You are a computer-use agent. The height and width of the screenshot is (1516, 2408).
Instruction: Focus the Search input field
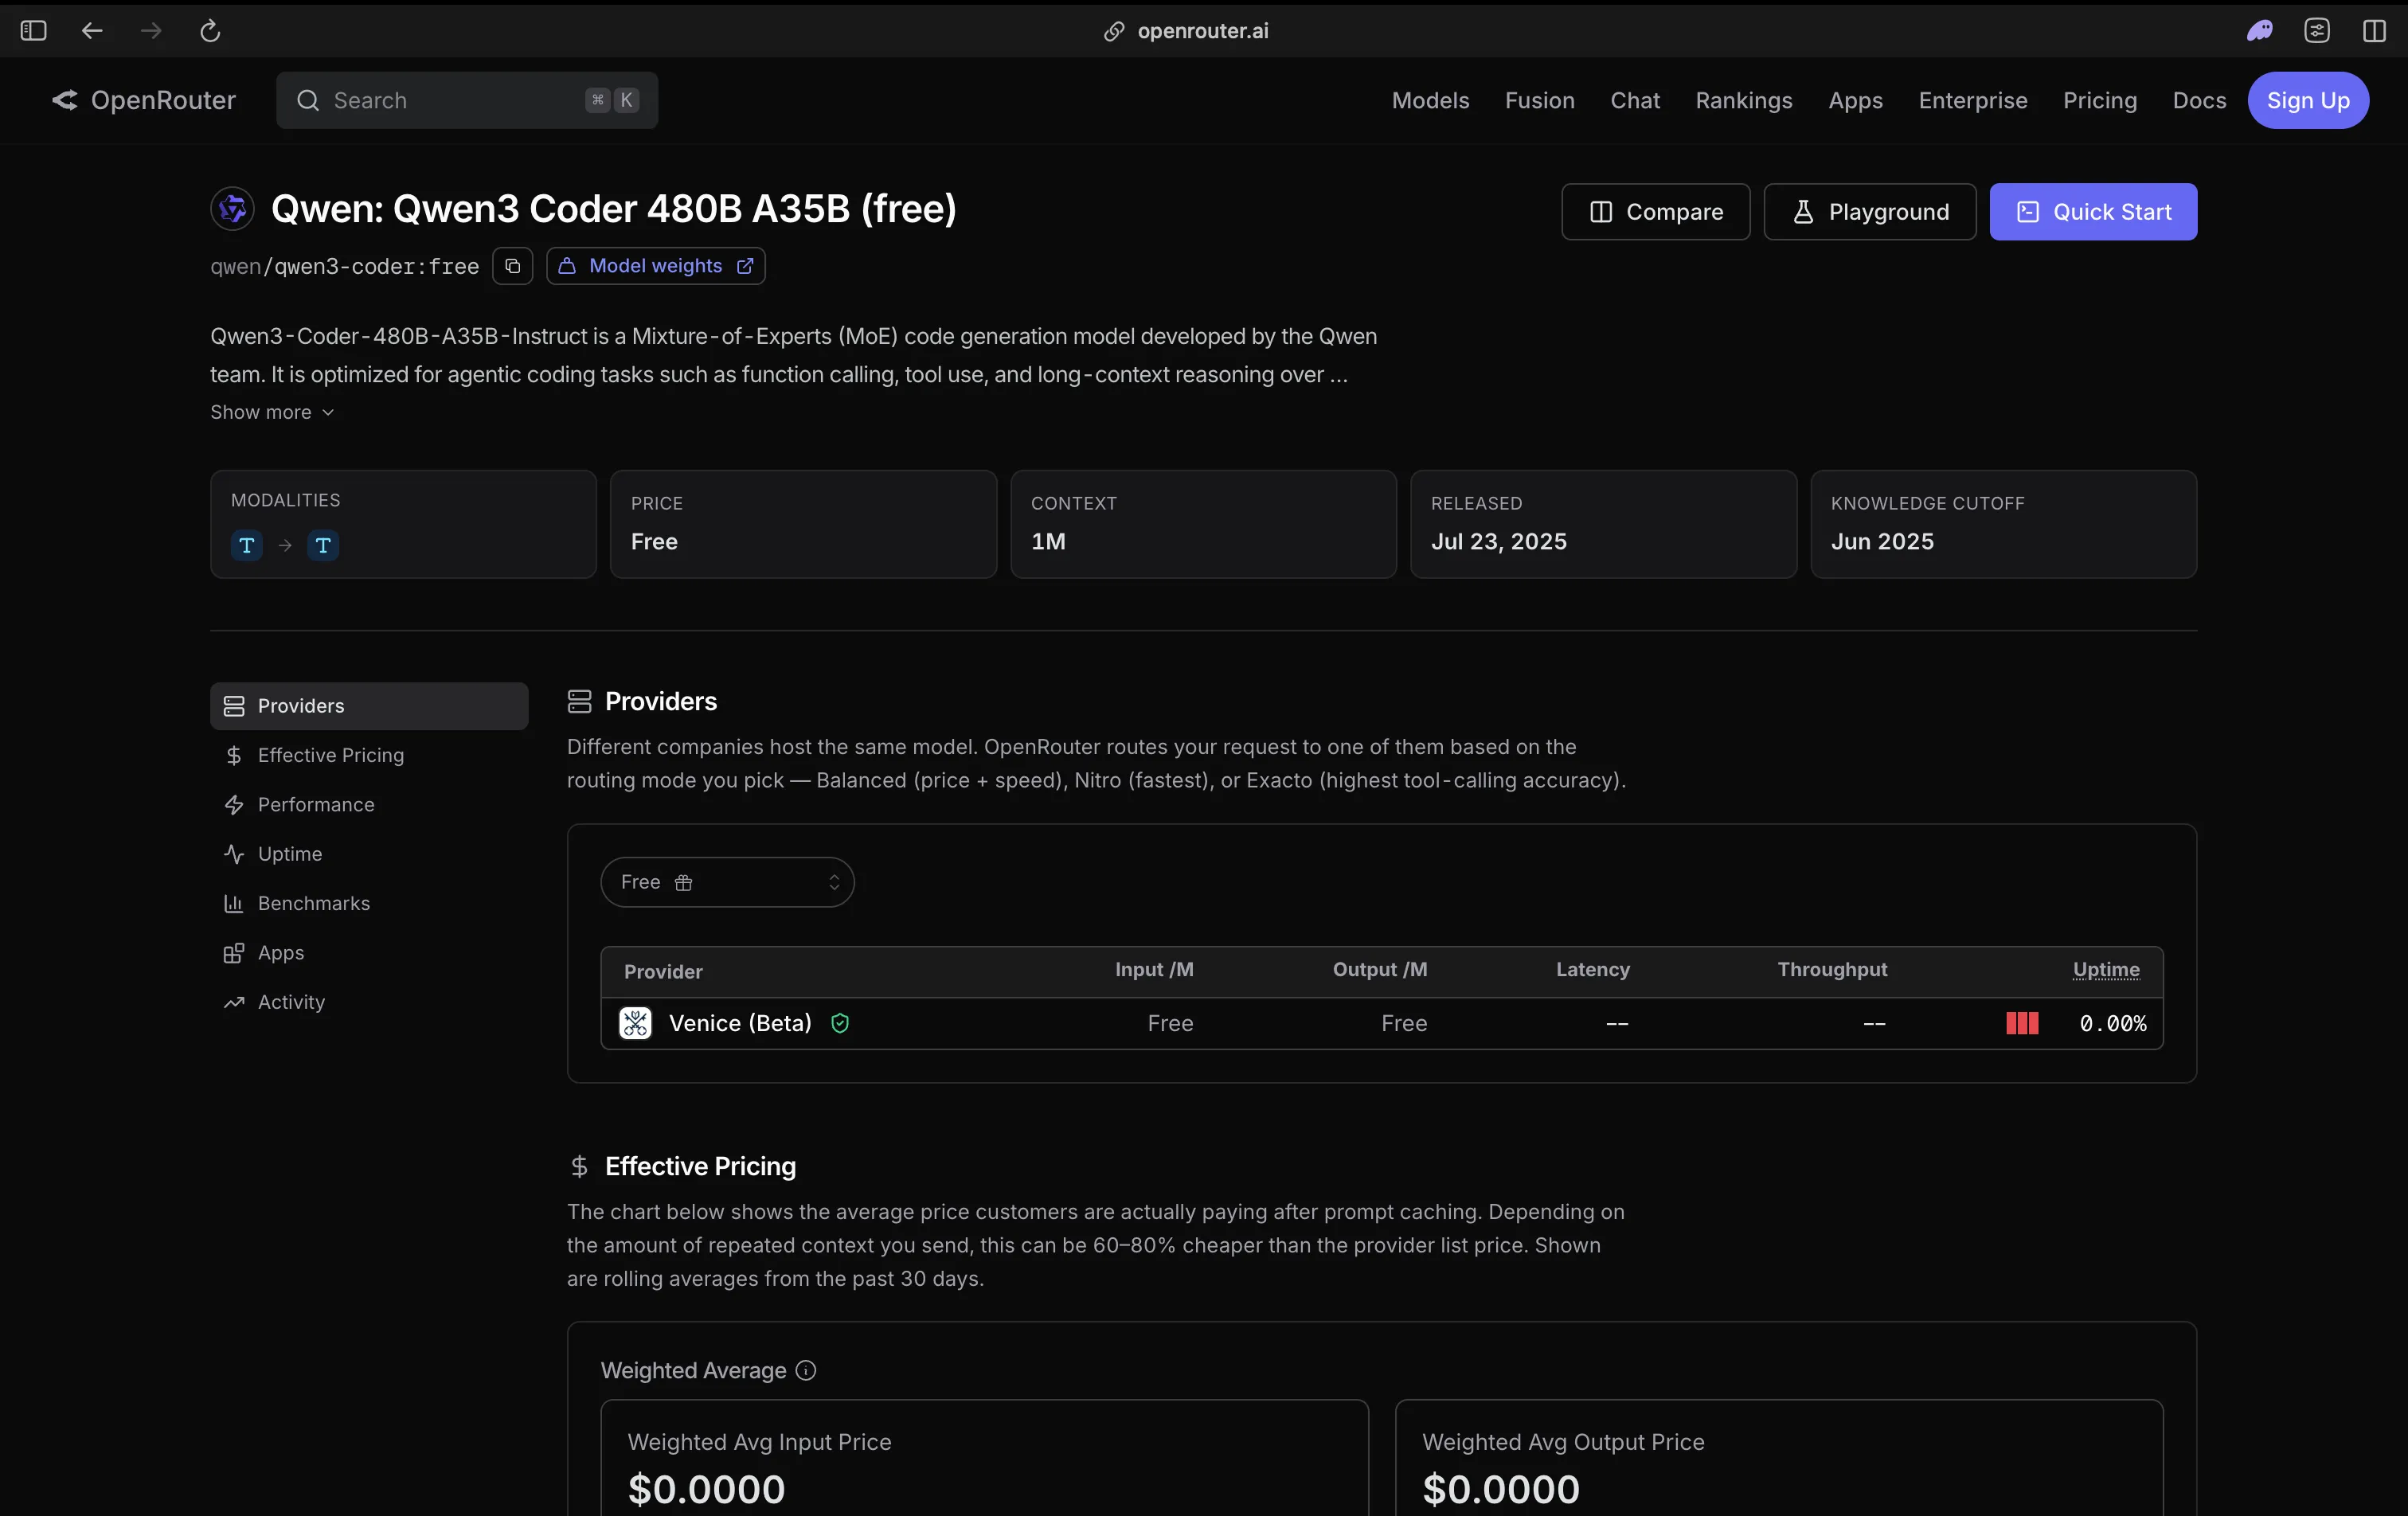click(467, 100)
